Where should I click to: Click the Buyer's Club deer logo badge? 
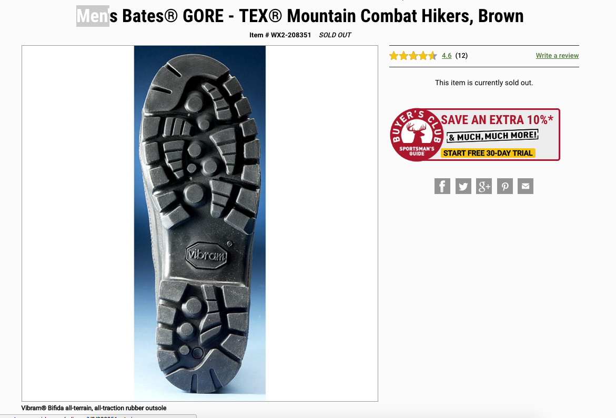pyautogui.click(x=417, y=135)
